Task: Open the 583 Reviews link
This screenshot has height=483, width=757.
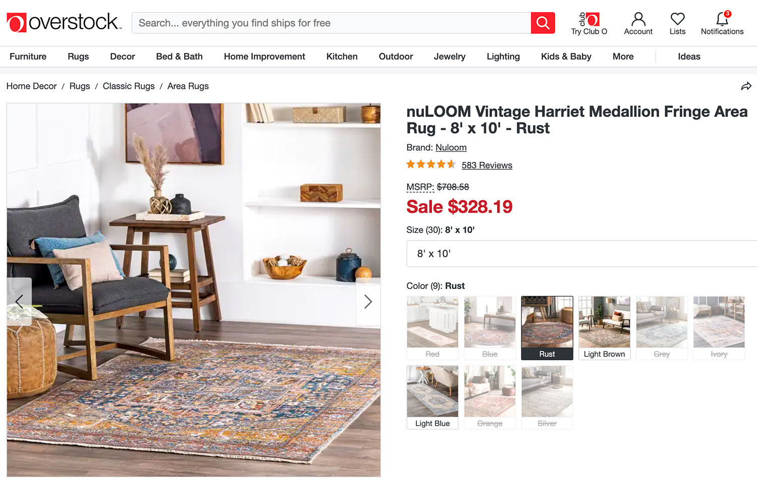Action: pyautogui.click(x=487, y=165)
